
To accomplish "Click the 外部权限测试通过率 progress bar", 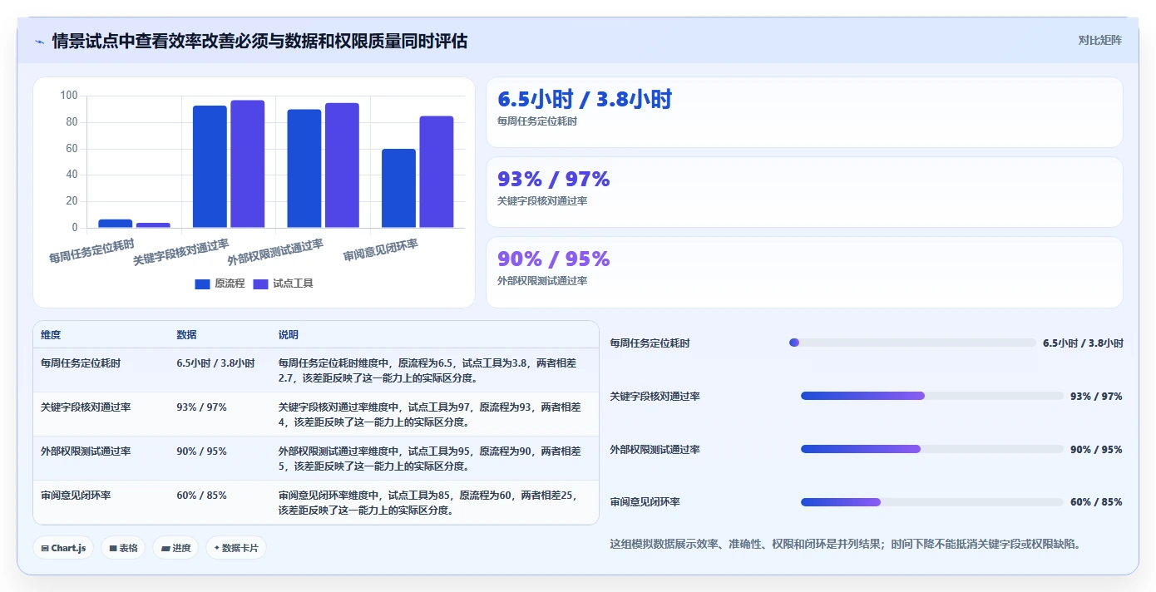I will point(932,449).
